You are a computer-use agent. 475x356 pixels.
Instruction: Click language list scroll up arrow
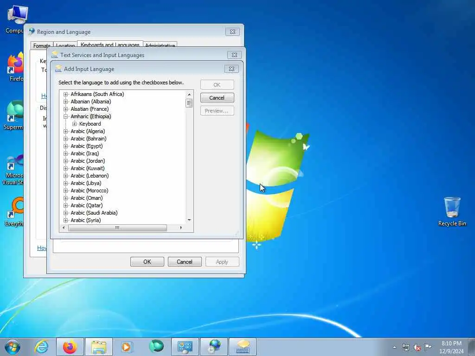coord(189,95)
